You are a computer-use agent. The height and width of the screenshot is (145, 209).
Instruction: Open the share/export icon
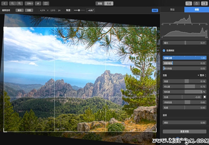point(197,4)
